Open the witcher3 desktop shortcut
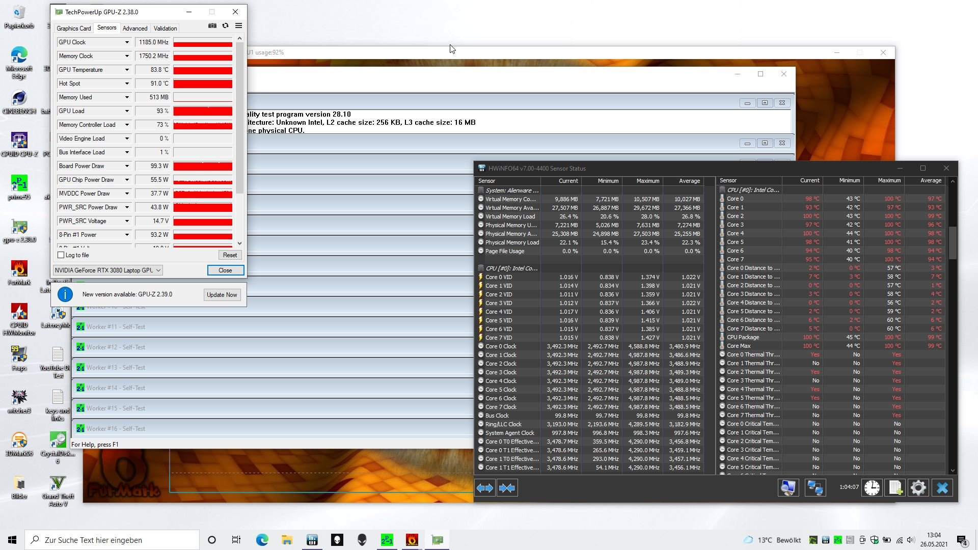This screenshot has height=550, width=978. coord(19,401)
